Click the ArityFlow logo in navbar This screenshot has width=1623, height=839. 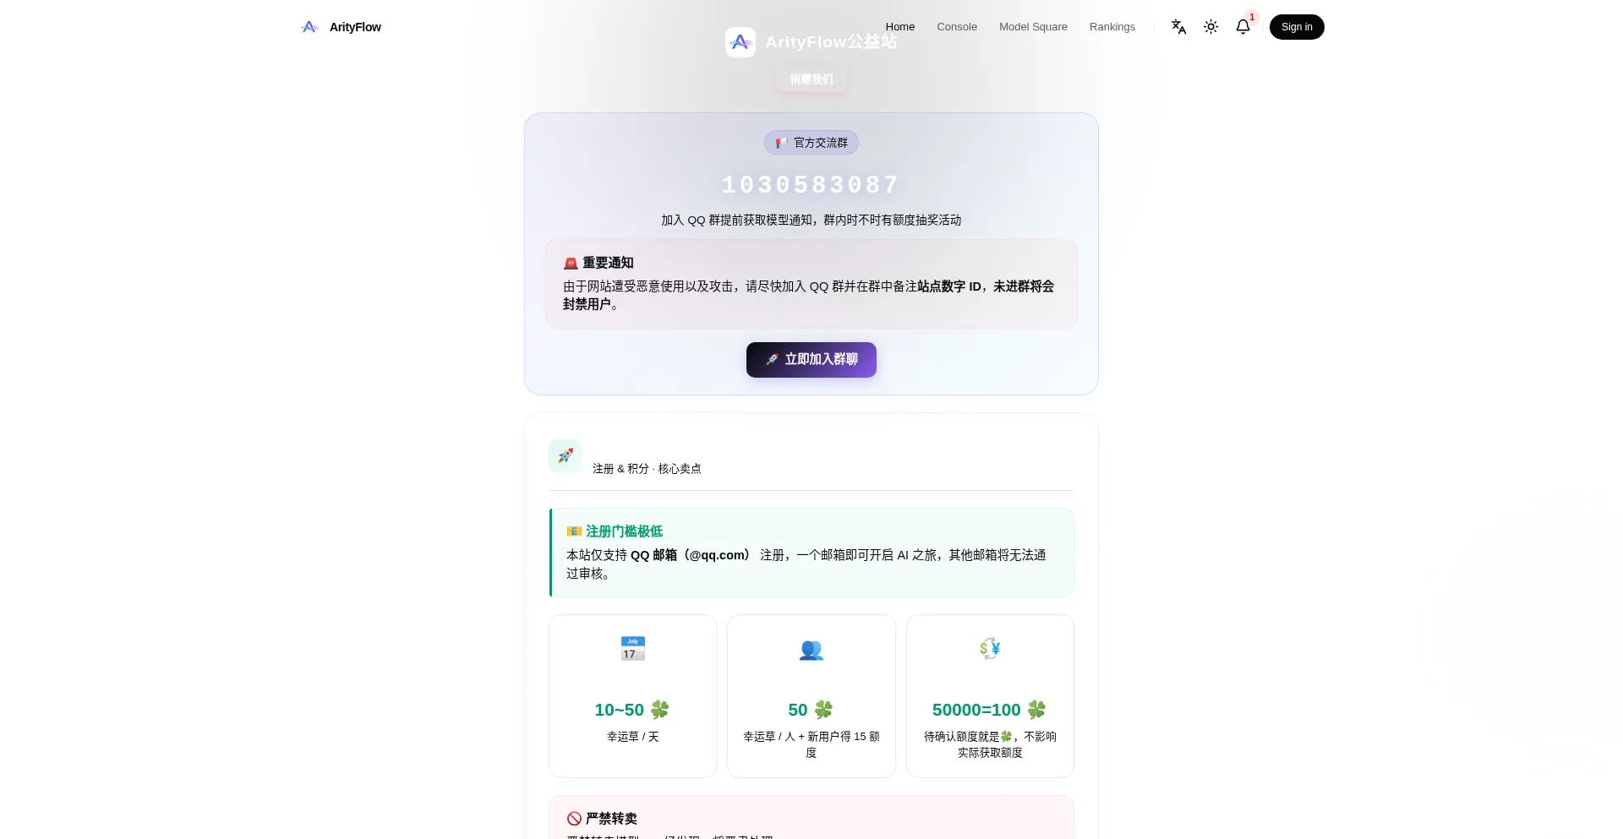(x=309, y=27)
